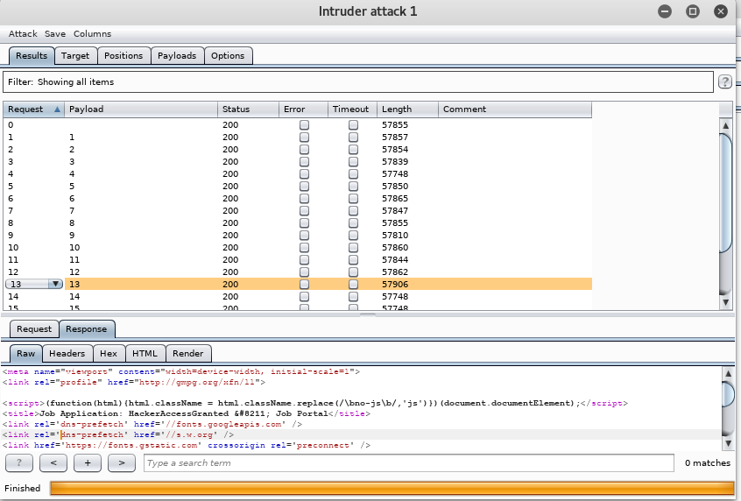Toggle Error checkbox for request 13
Screen dimensions: 741x501
304,285
